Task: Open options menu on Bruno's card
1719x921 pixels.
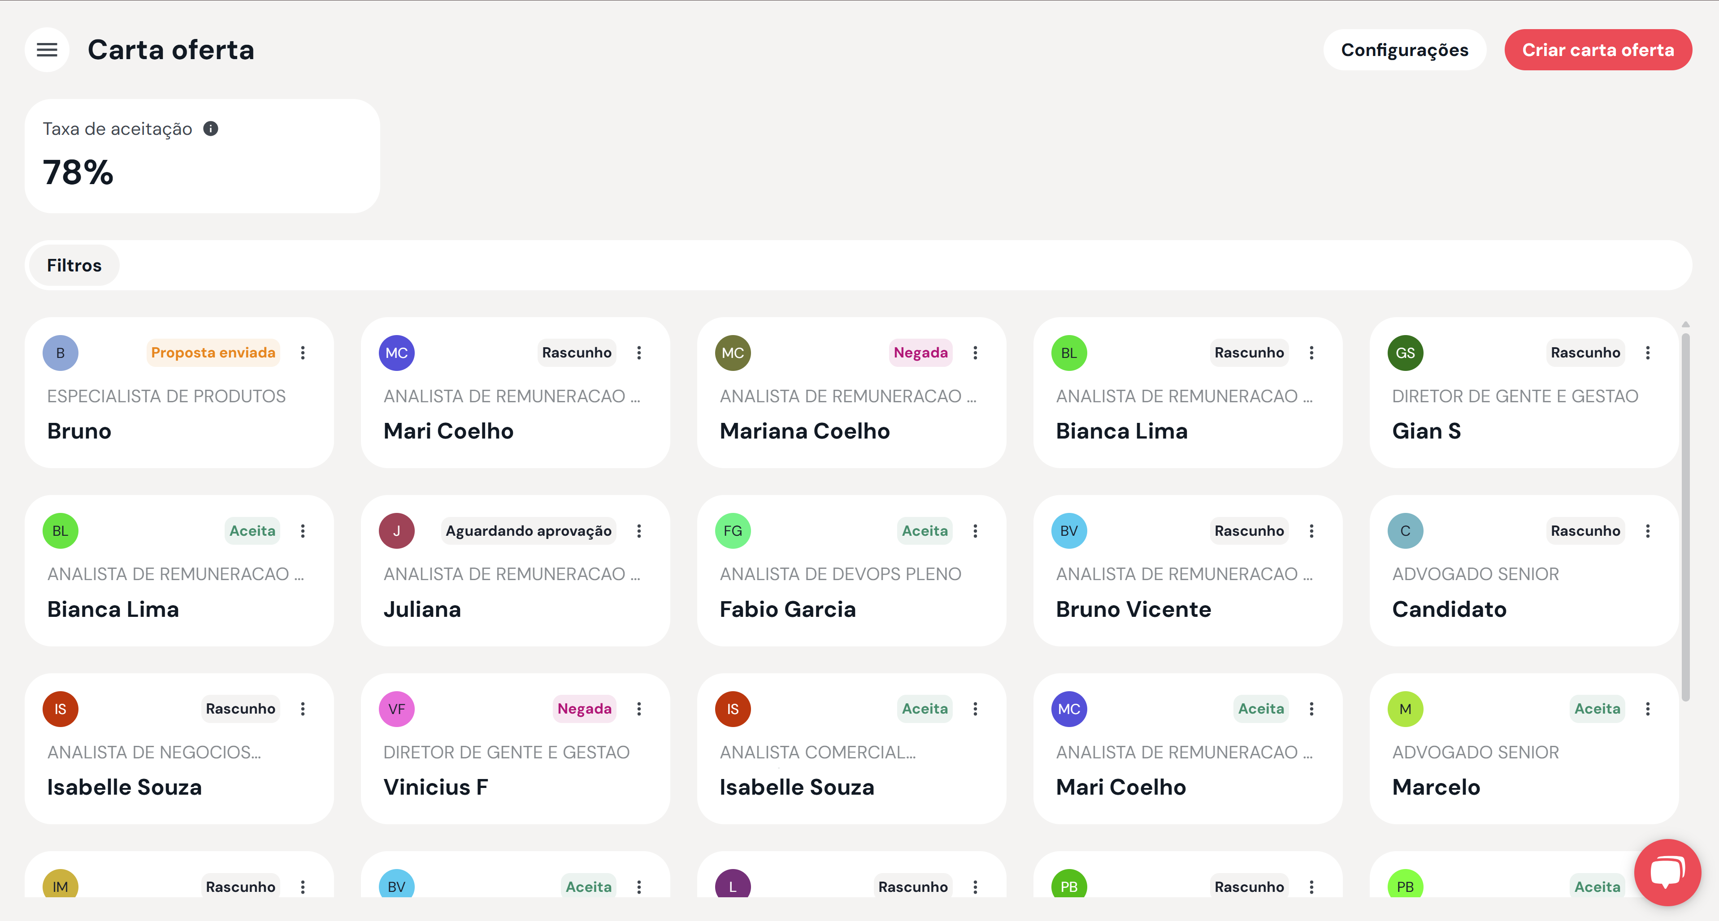Action: click(x=303, y=353)
